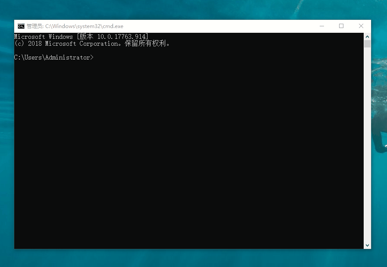
Task: Click the "Microsoft Windows" text in the console
Action: click(x=43, y=37)
